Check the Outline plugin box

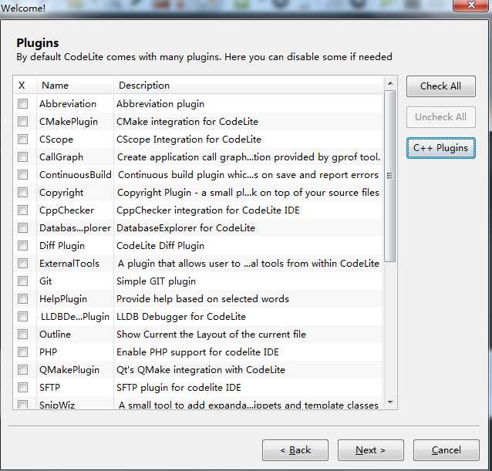click(x=22, y=334)
